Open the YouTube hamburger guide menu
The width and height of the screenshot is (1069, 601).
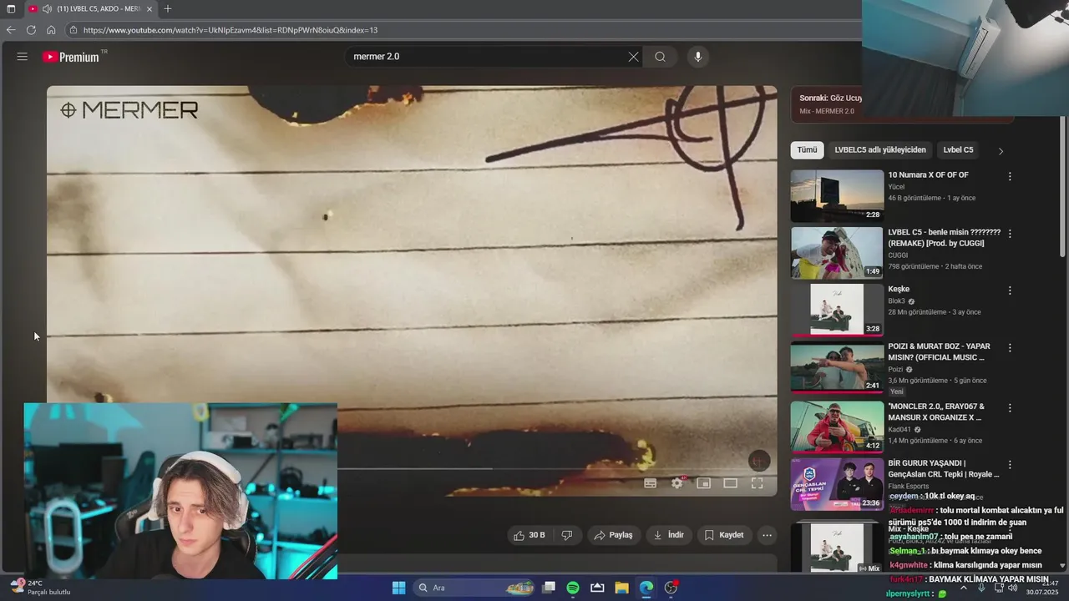(23, 57)
